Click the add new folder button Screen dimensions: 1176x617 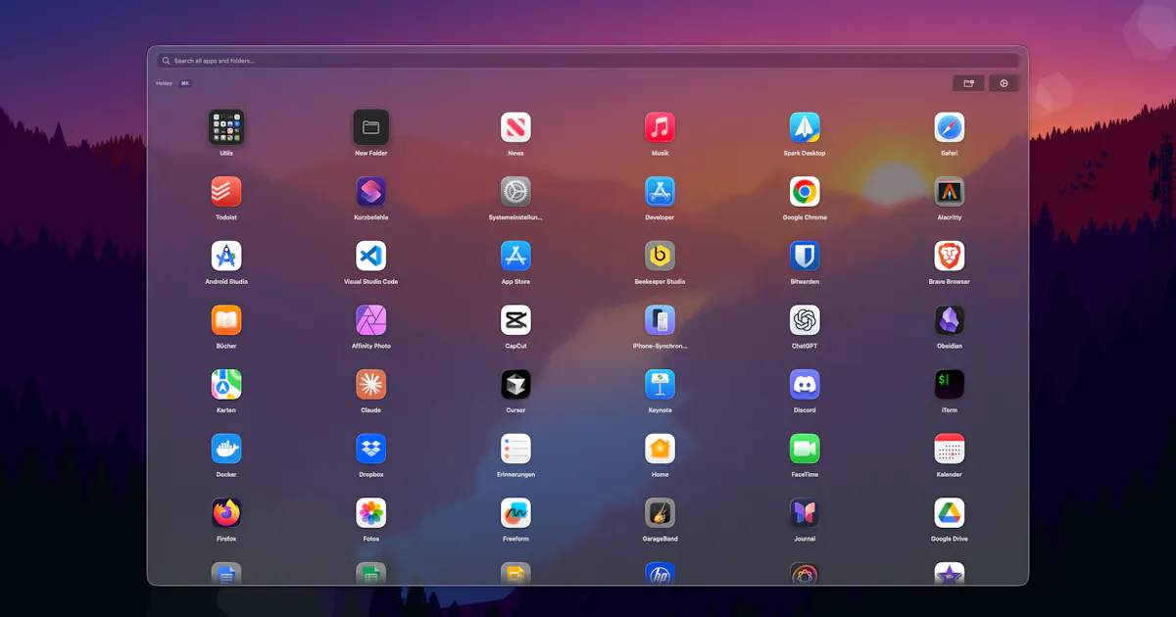tap(968, 83)
